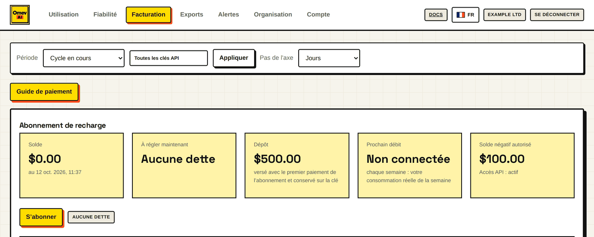Click SE DÉCONNECTER to log out
Image resolution: width=594 pixels, height=237 pixels.
click(557, 15)
